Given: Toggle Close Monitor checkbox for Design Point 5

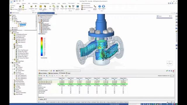Looking at the screenshot, I should click(97, 93).
